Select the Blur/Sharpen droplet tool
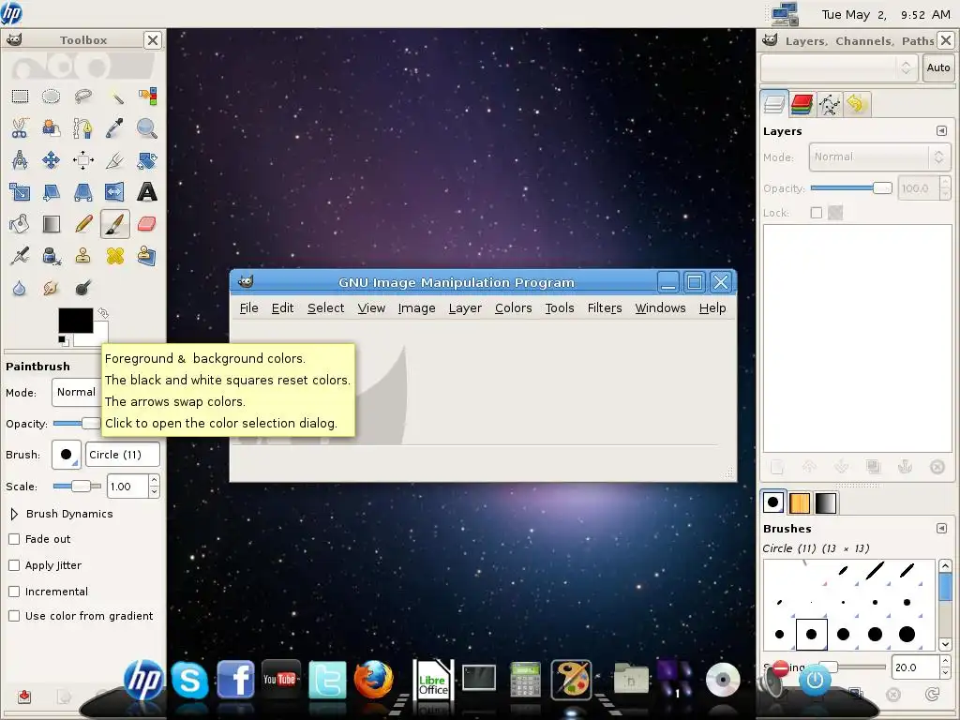Viewport: 960px width, 720px height. pos(20,288)
